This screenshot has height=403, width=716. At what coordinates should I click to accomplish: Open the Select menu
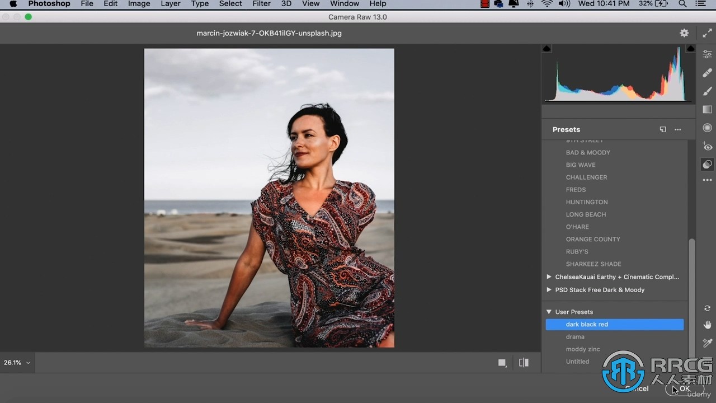(230, 4)
